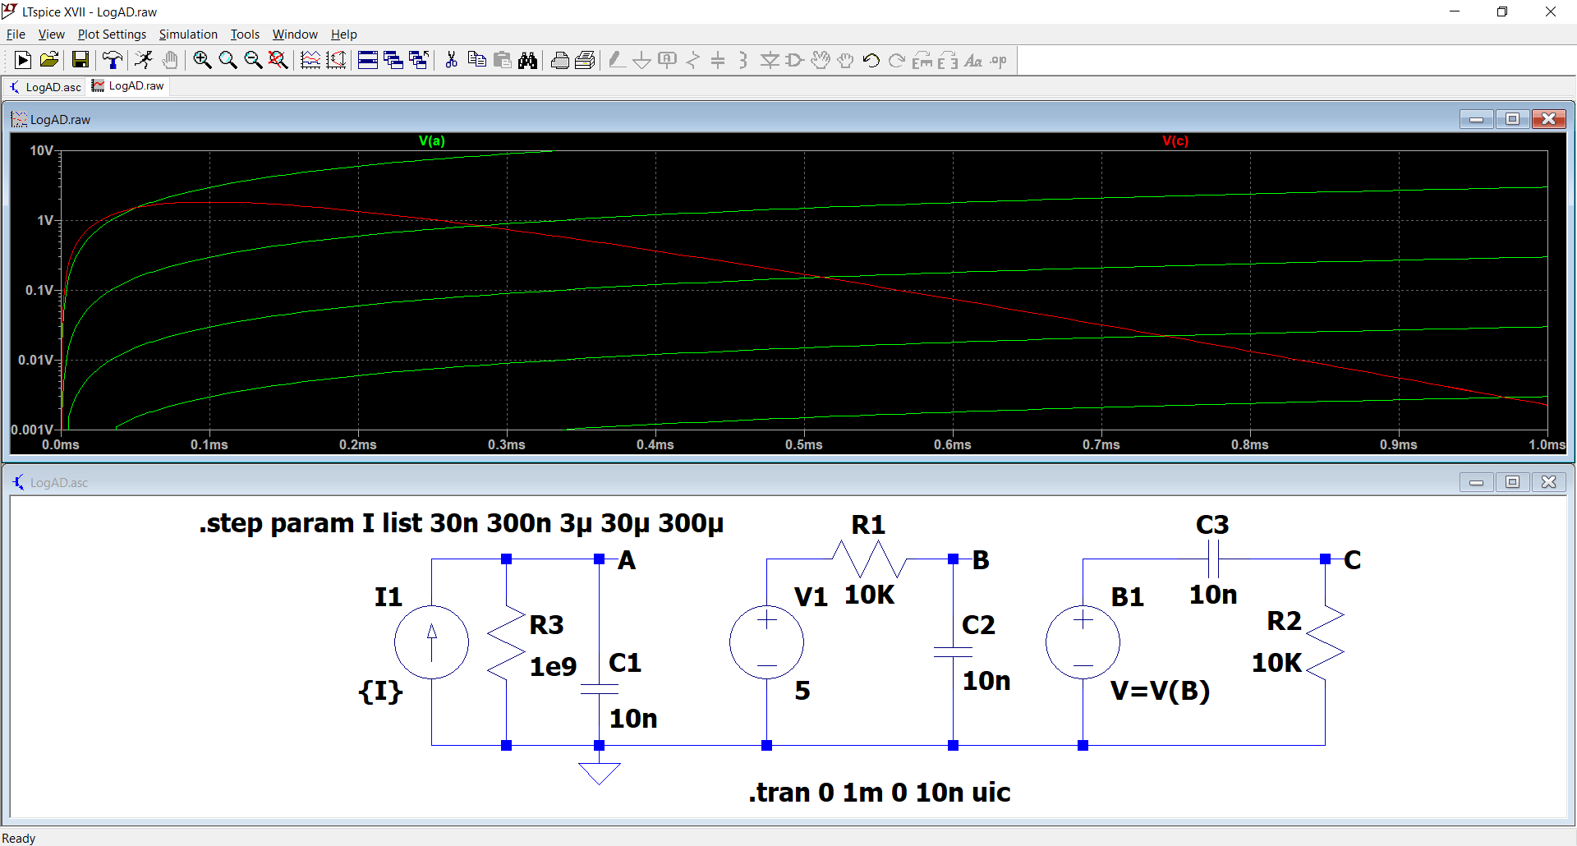Click the Text Aa icon
The height and width of the screenshot is (846, 1577).
973,60
